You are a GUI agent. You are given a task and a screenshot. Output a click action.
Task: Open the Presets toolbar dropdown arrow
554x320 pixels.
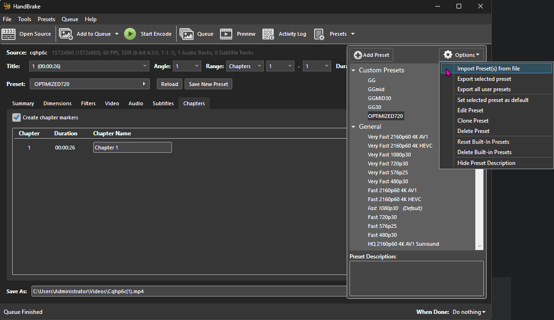(x=352, y=34)
